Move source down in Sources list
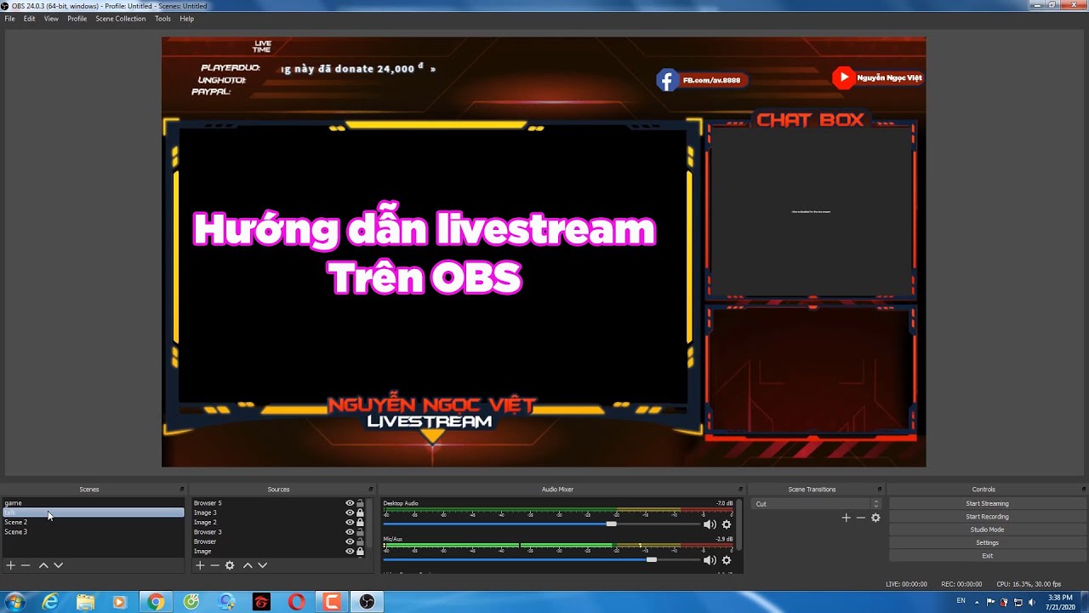This screenshot has height=613, width=1089. tap(262, 565)
